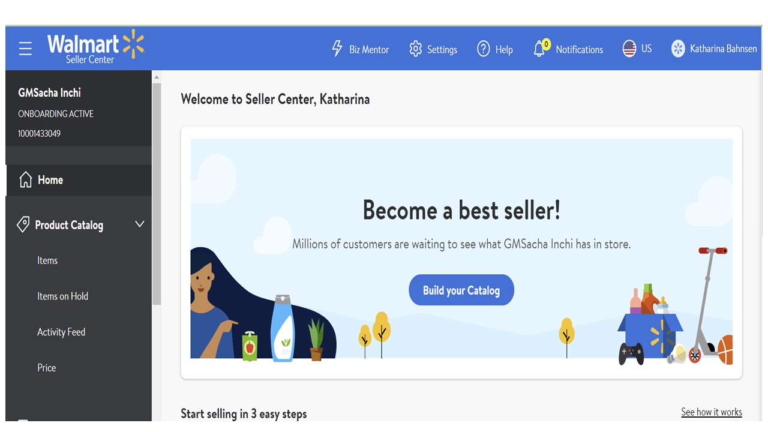Click the Help question mark icon
Image resolution: width=768 pixels, height=432 pixels.
point(483,49)
